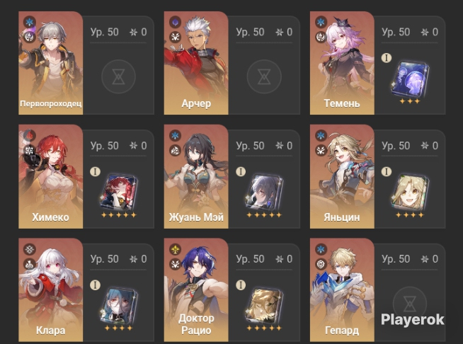Click the Жуань Мэй name label
463x344 pixels.
(x=196, y=217)
